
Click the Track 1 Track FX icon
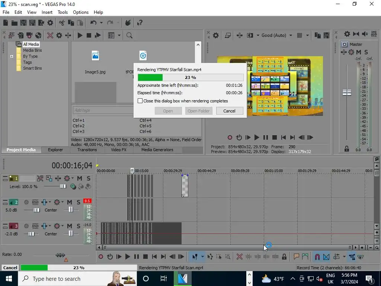[58, 178]
